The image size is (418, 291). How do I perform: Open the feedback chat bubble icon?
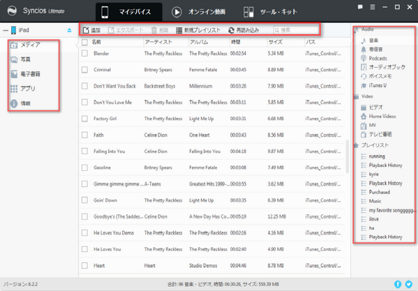pos(360,7)
